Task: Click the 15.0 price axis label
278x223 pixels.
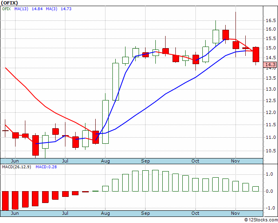Action: [x=271, y=48]
